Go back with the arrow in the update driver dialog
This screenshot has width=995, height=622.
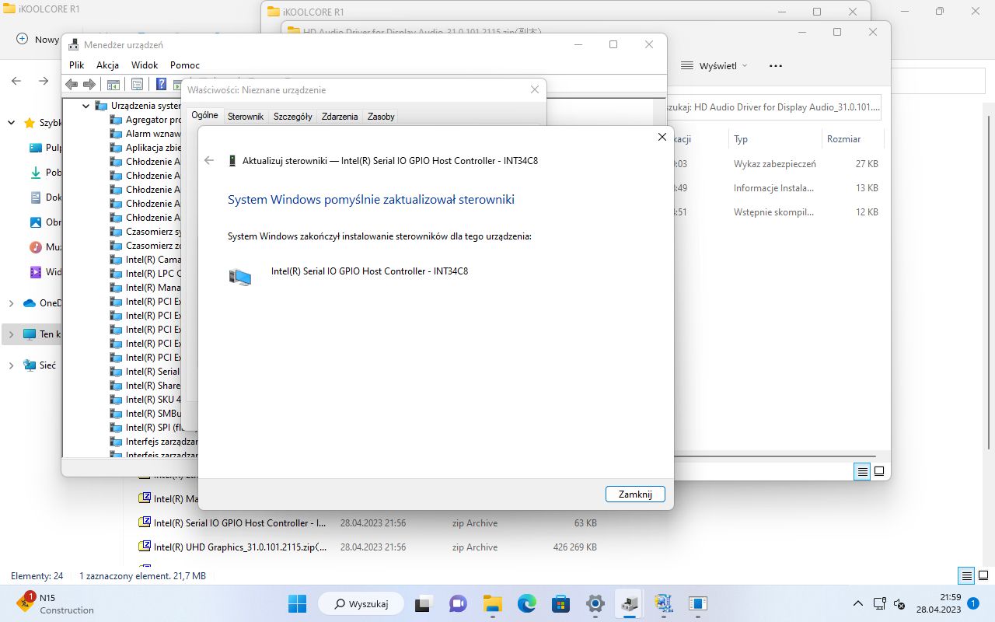tap(208, 160)
